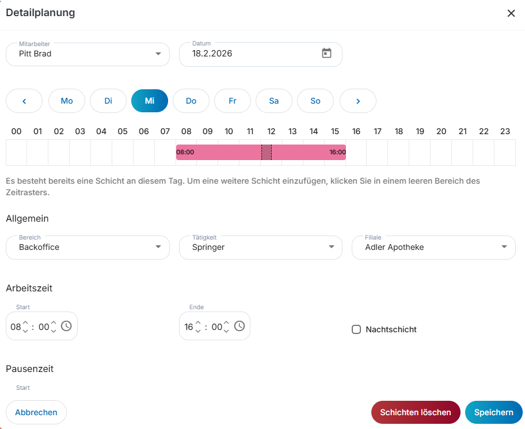Click the clock icon beside end time

point(239,327)
